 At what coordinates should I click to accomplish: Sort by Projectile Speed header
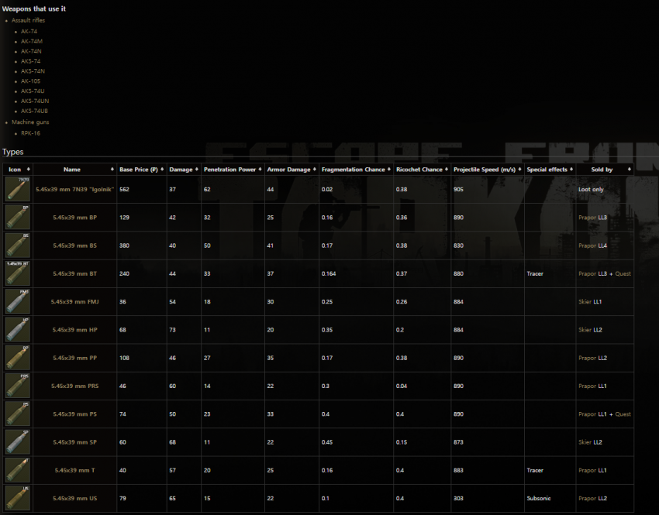tap(485, 169)
